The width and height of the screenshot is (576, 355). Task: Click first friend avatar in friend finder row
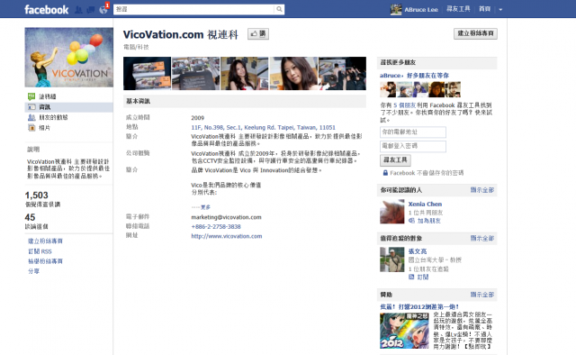point(388,89)
